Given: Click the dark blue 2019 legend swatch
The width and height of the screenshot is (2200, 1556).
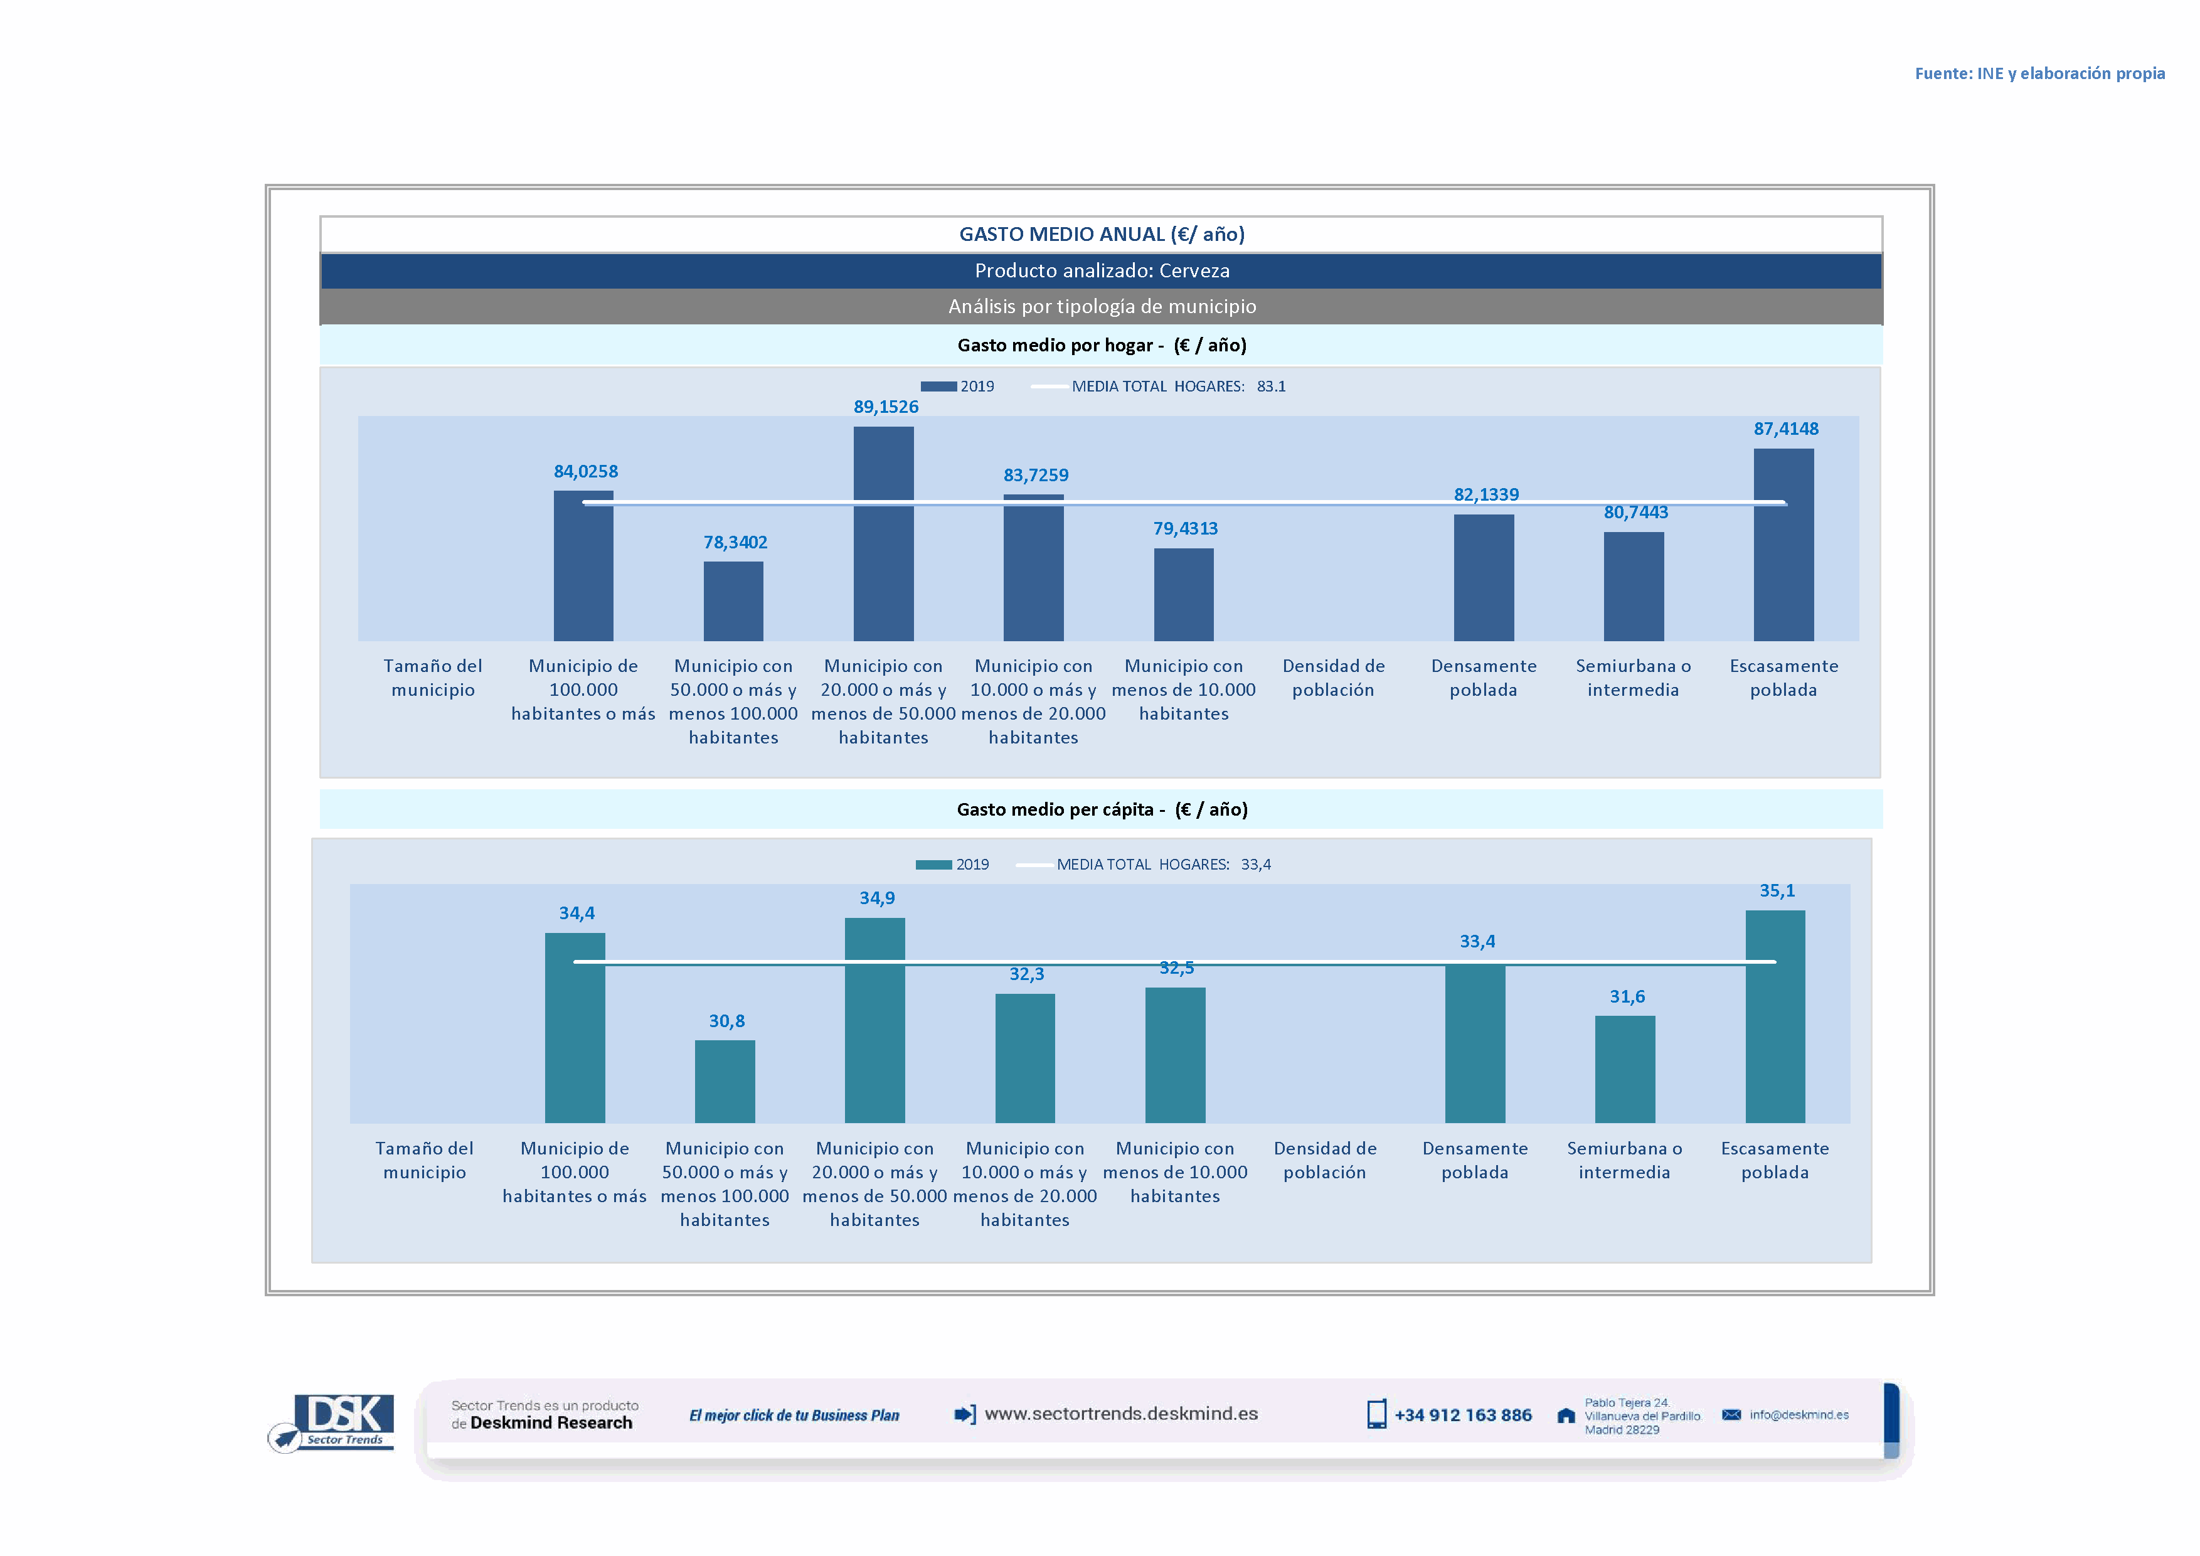Looking at the screenshot, I should point(938,386).
